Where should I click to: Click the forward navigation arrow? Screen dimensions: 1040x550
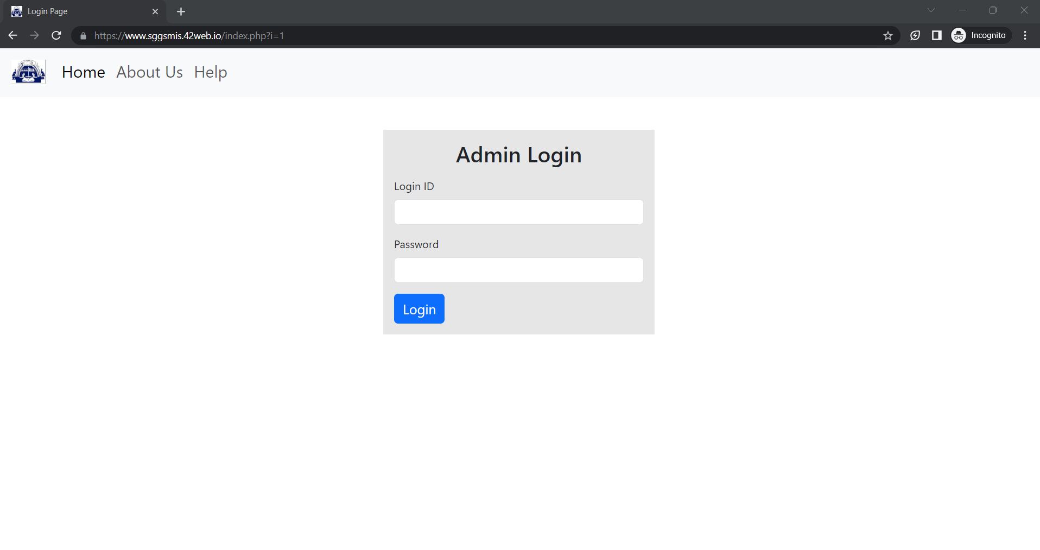tap(34, 35)
